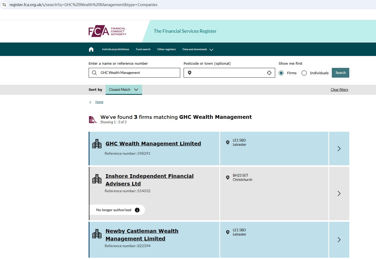Go to Fund search
This screenshot has height=259, width=376.
coord(143,49)
